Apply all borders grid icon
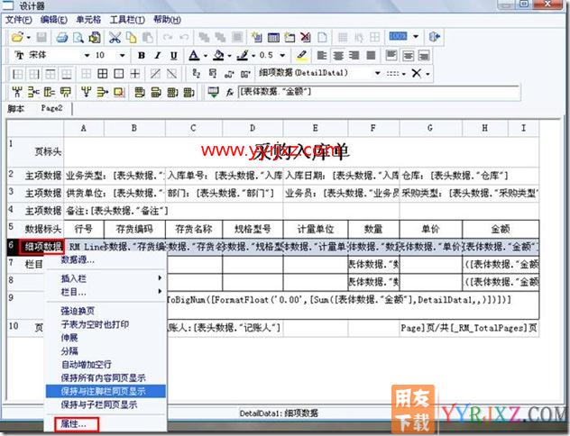 click(103, 74)
